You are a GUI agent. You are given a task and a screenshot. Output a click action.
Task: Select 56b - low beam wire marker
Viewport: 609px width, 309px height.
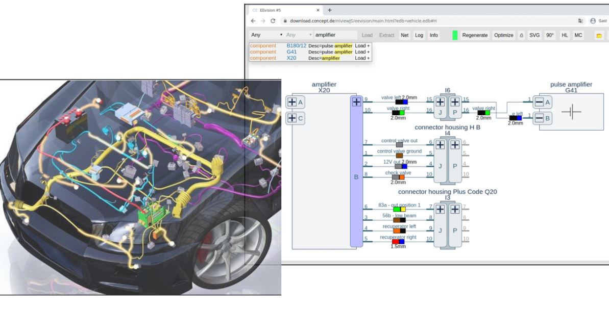click(x=400, y=220)
